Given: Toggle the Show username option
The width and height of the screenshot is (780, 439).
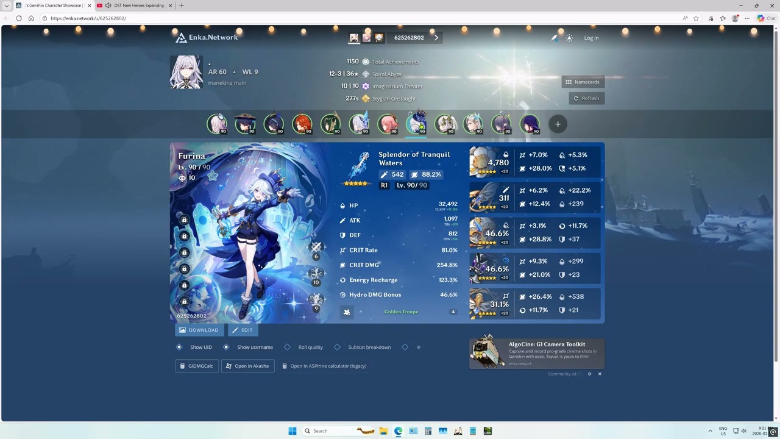Looking at the screenshot, I should (x=249, y=347).
